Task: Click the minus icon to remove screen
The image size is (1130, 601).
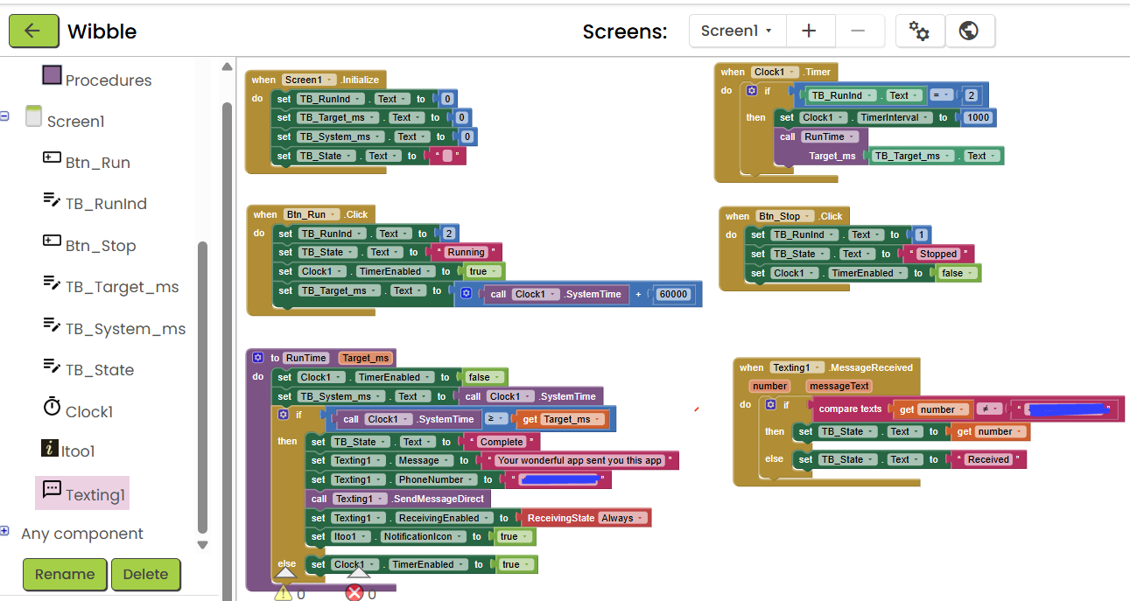Action: pos(858,31)
